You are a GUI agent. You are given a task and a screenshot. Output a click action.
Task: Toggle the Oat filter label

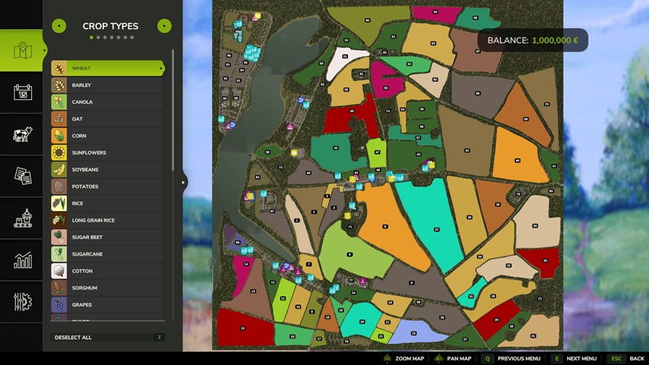point(77,119)
